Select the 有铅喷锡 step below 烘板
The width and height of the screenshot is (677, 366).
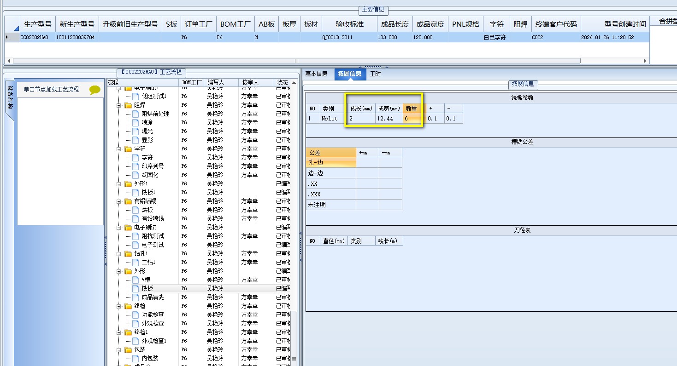[153, 219]
